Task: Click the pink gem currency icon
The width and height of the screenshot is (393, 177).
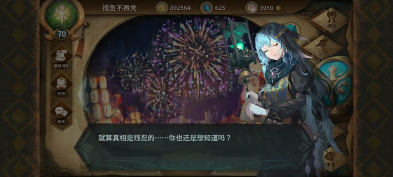Action: click(251, 8)
